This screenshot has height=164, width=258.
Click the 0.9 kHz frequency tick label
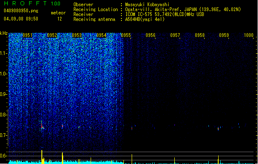tap(3, 94)
